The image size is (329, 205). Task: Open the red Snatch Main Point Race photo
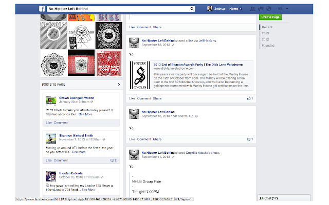[108, 63]
